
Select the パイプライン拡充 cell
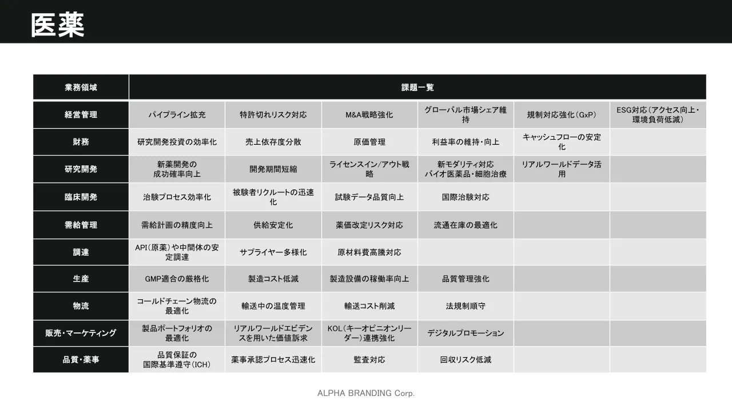pyautogui.click(x=177, y=114)
